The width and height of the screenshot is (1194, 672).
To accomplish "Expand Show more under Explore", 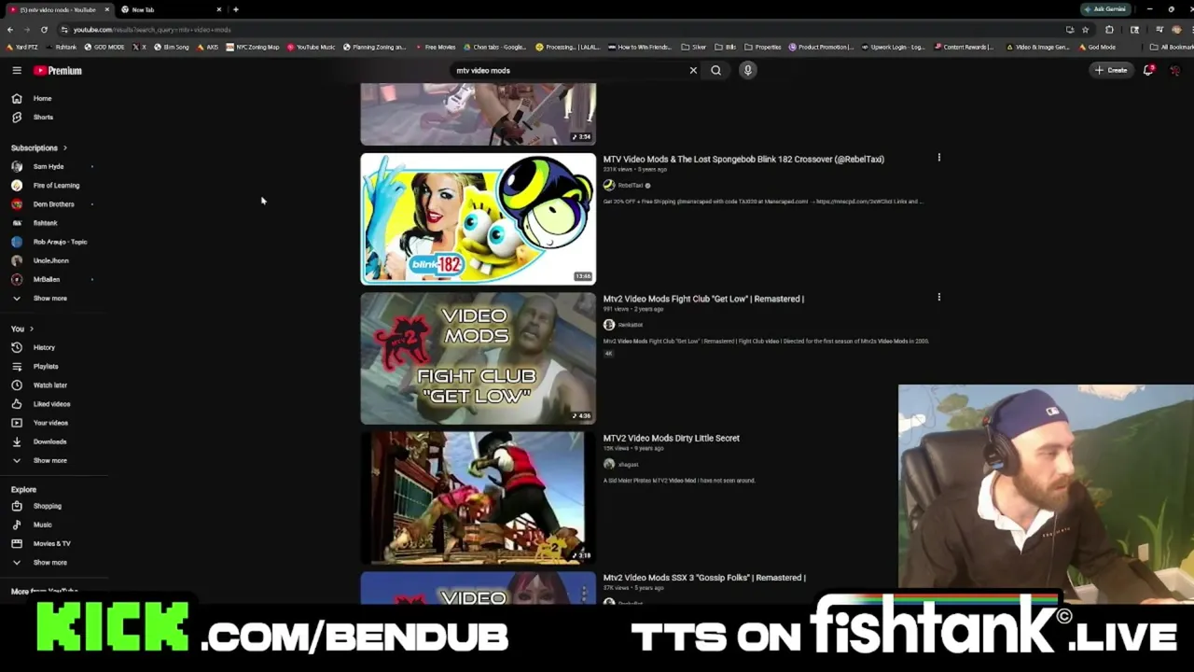I will (x=39, y=562).
